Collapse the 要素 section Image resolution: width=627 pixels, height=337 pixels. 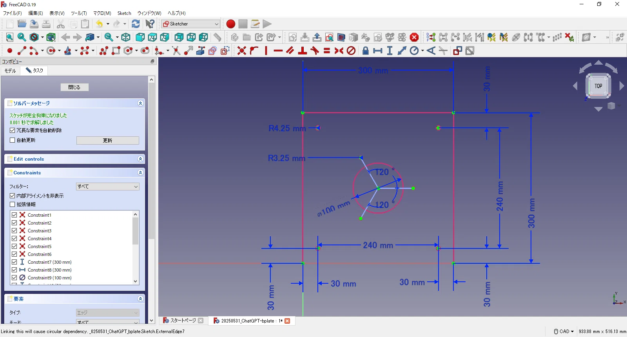click(x=140, y=299)
